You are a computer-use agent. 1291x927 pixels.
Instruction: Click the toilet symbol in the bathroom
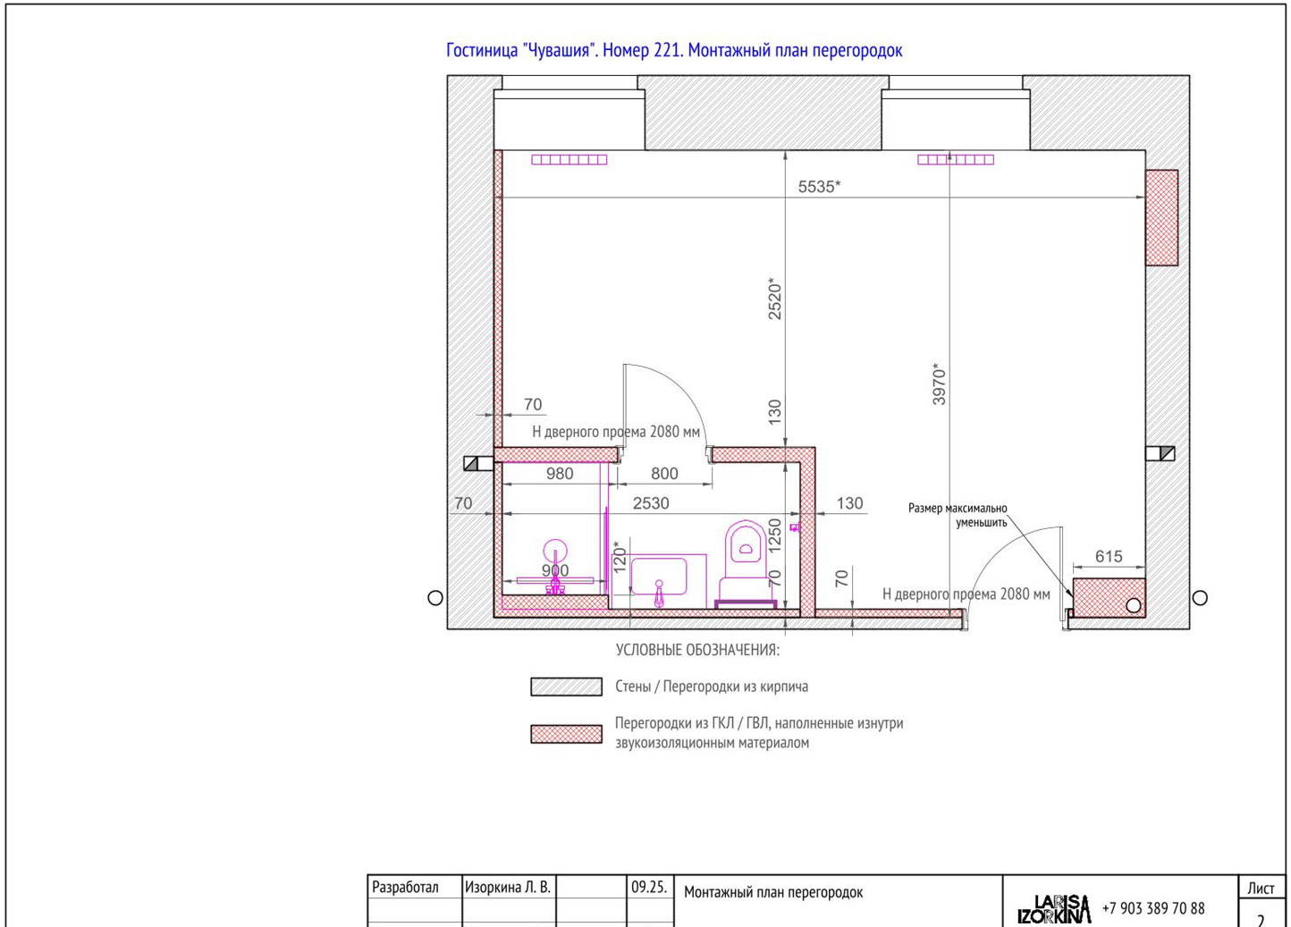(x=745, y=563)
